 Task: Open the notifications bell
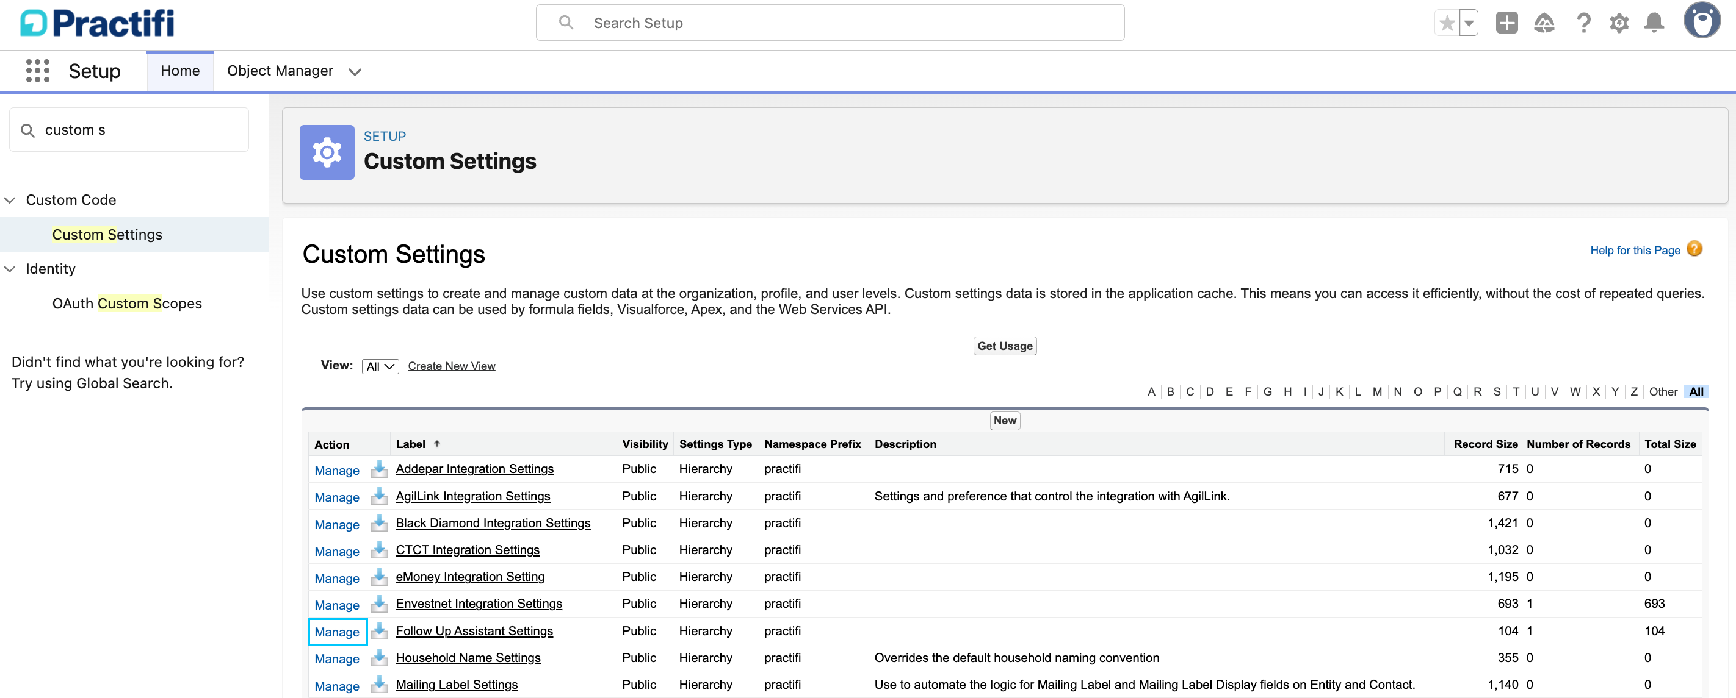[1654, 23]
